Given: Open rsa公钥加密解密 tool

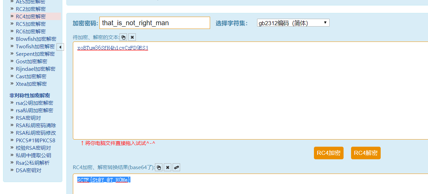Looking at the screenshot, I should pyautogui.click(x=34, y=103).
